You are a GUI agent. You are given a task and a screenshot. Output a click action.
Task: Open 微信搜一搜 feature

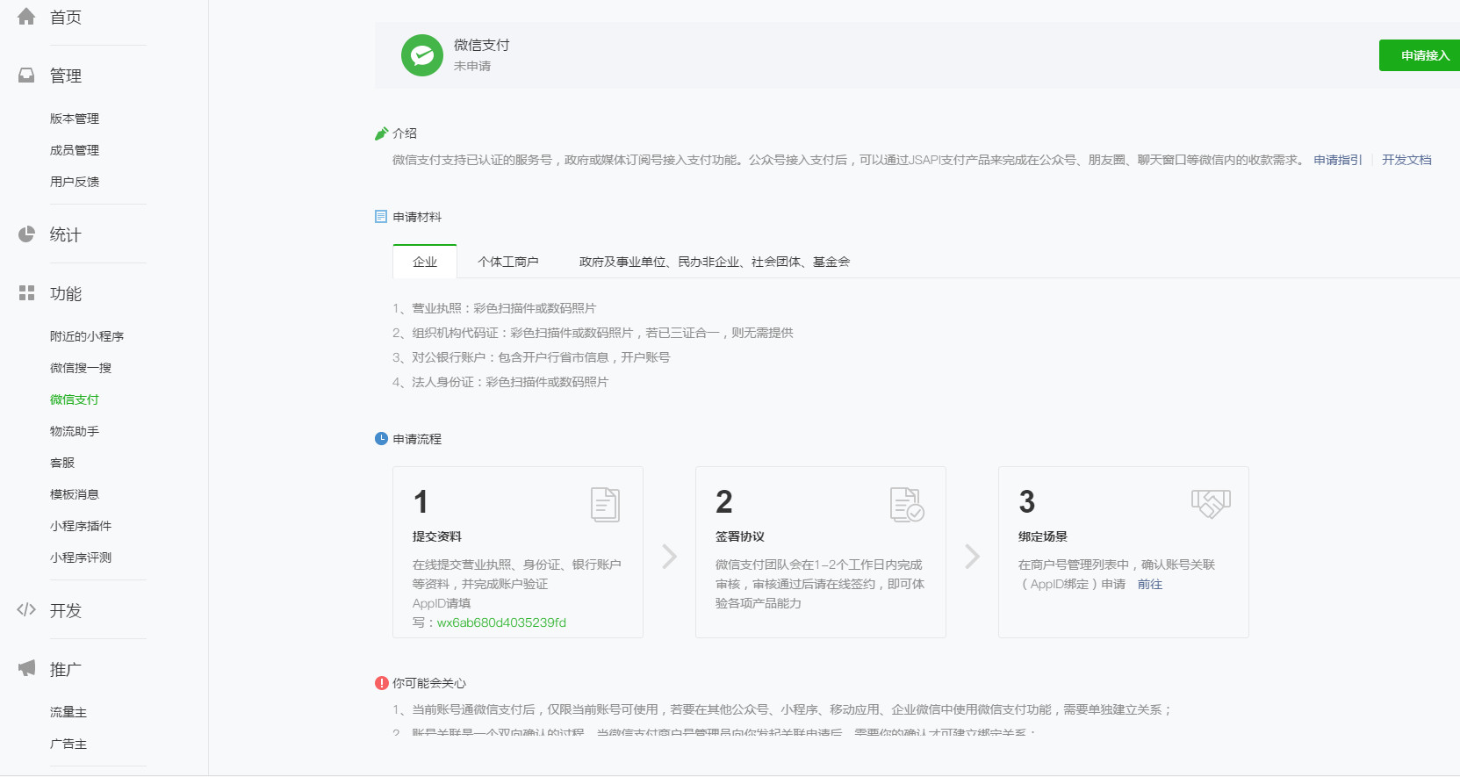point(81,368)
